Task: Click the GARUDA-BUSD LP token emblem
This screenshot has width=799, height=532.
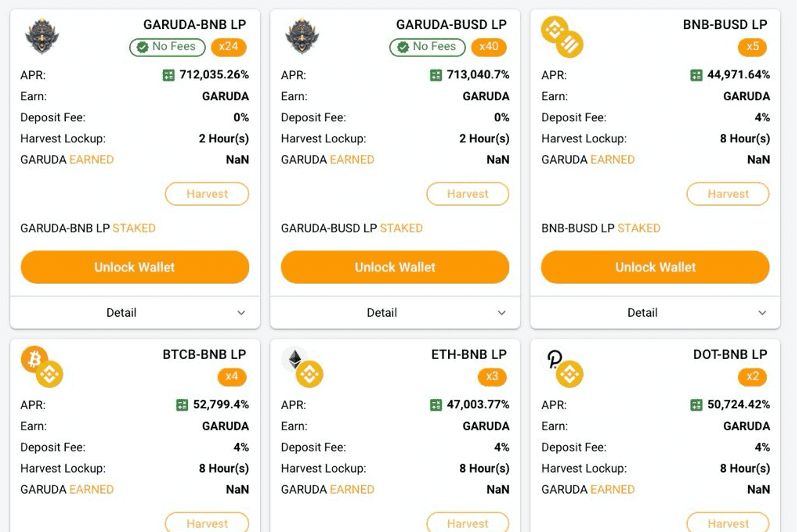Action: click(x=302, y=35)
